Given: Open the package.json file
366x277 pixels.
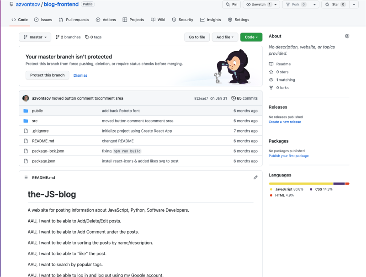Looking at the screenshot, I should click(x=44, y=161).
